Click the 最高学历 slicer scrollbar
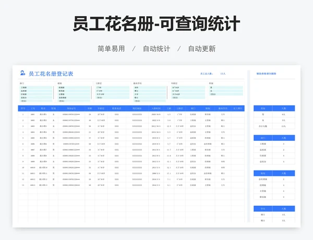The height and width of the screenshot is (240, 313). coord(167,93)
